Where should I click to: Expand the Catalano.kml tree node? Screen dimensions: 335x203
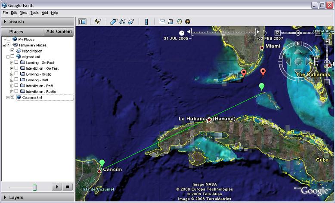click(8, 98)
